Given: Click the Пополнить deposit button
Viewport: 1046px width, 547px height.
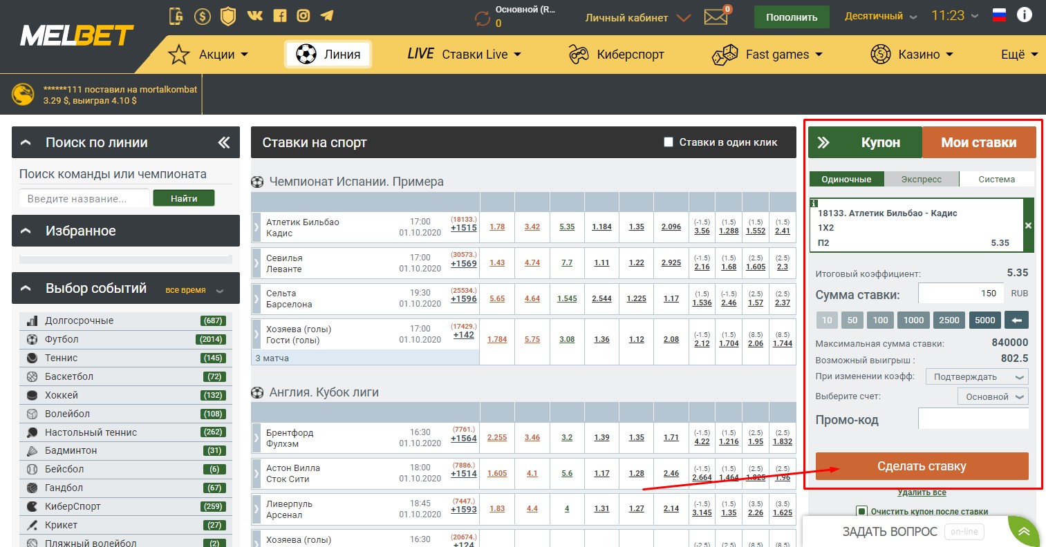Looking at the screenshot, I should coord(792,17).
